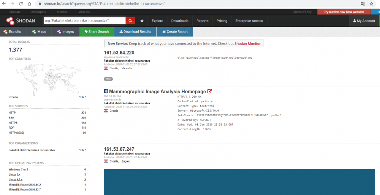Click the browser back arrow
Viewport: 380px width, 195px height.
point(5,3)
